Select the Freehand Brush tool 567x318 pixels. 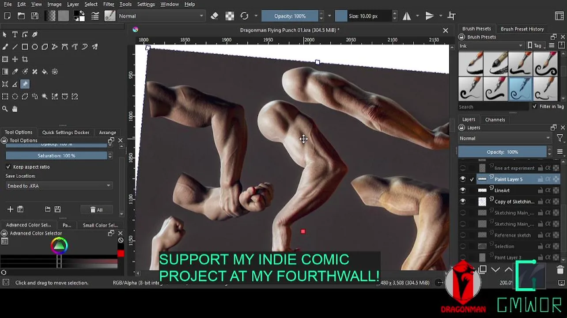pyautogui.click(x=5, y=47)
